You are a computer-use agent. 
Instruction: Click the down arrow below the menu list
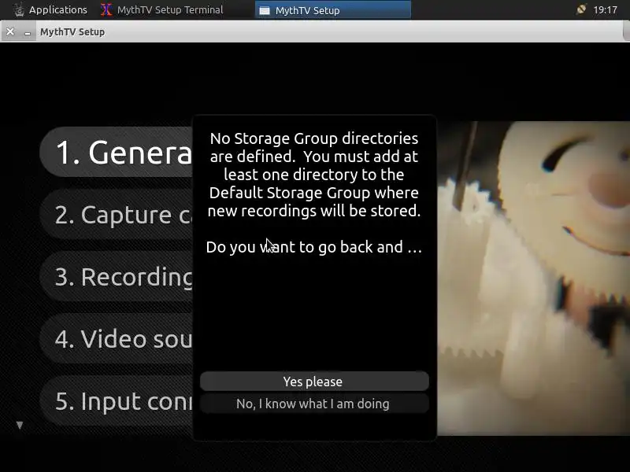[19, 425]
